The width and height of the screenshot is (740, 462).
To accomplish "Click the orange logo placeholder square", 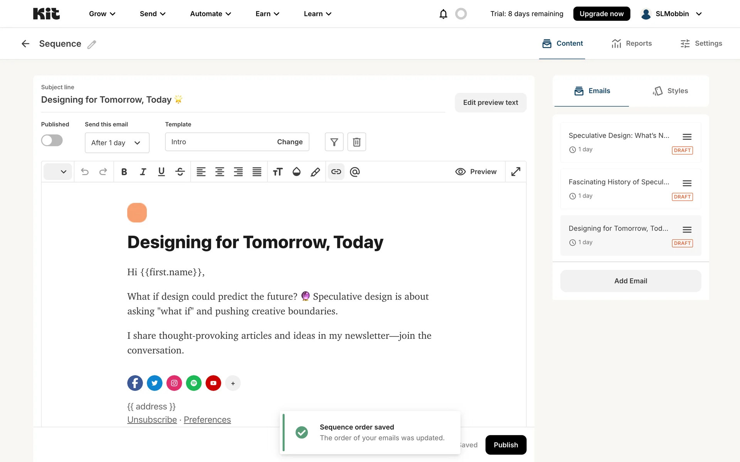I will (137, 213).
